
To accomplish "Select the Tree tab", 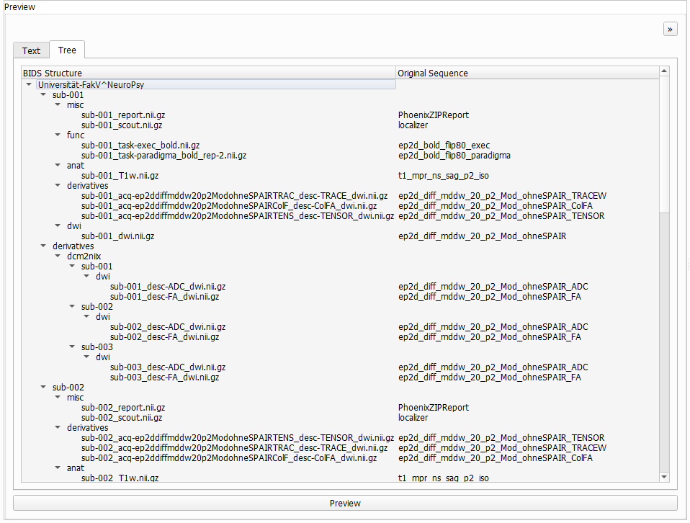I will (x=67, y=50).
